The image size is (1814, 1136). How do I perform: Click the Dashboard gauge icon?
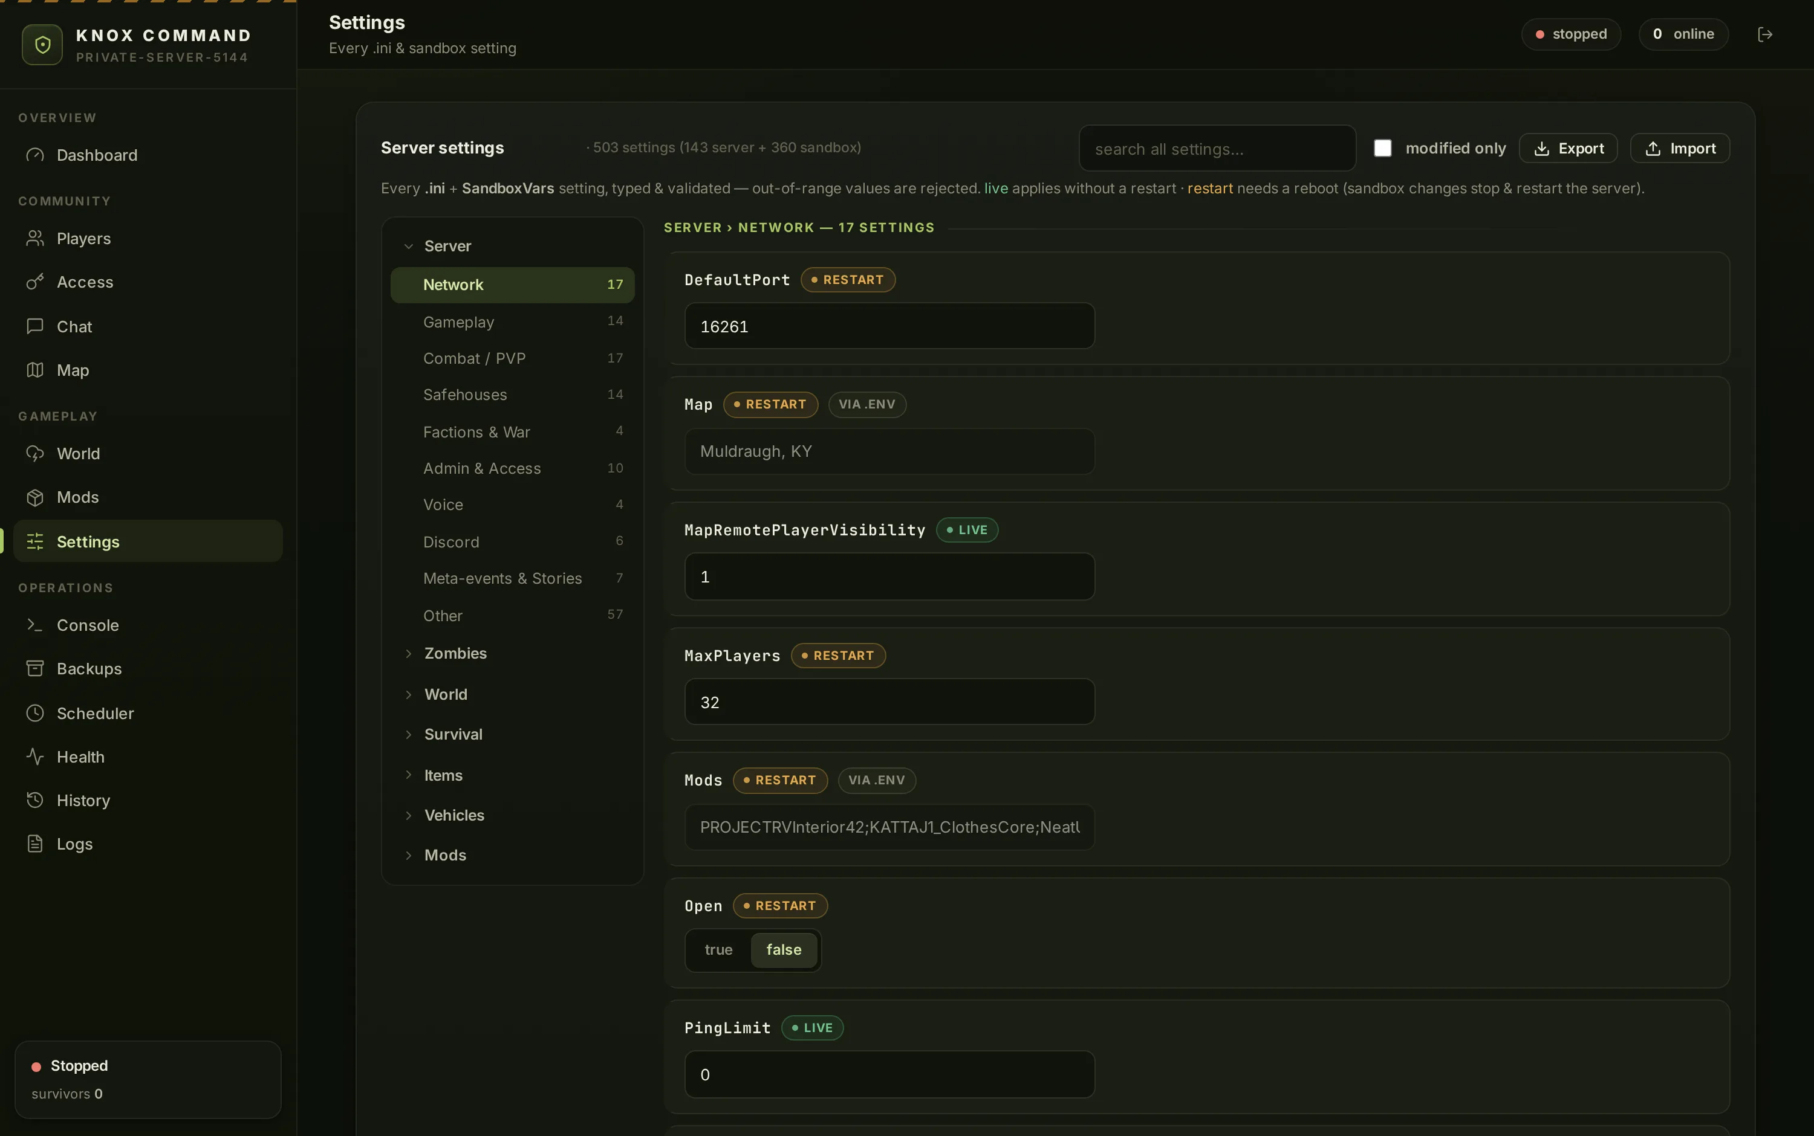coord(35,155)
